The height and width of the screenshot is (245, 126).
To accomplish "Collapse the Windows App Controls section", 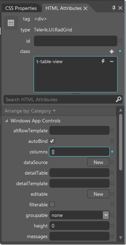I will pyautogui.click(x=6, y=121).
